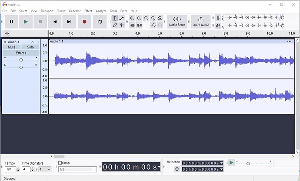This screenshot has height=181, width=300.
Task: Click the Stop button
Action: point(40,22)
